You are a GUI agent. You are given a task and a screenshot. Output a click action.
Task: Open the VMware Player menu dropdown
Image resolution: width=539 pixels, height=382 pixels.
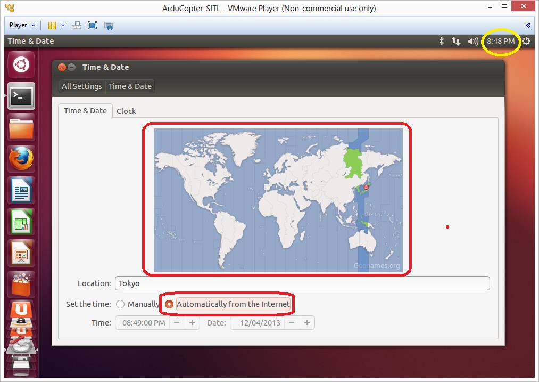click(x=22, y=25)
